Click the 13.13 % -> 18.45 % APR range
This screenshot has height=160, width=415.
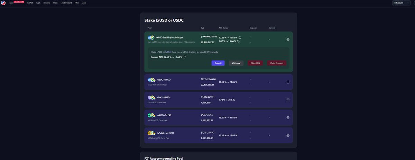[228, 135]
